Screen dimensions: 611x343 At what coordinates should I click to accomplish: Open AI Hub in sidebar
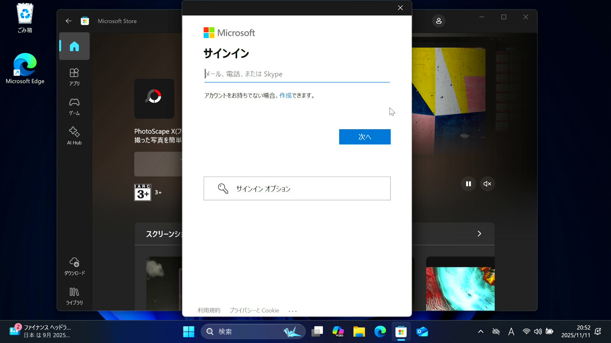[74, 136]
